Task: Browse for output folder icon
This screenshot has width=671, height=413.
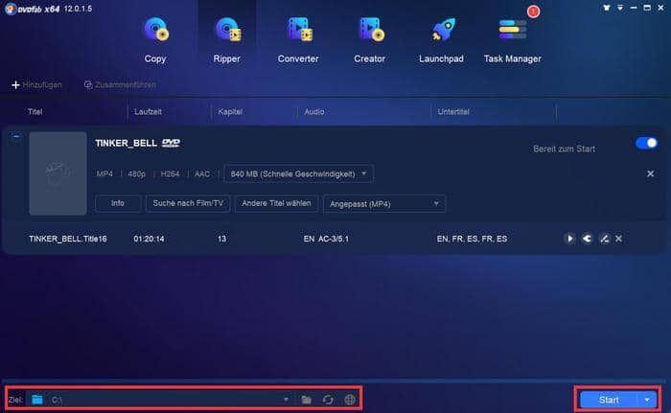Action: [307, 400]
